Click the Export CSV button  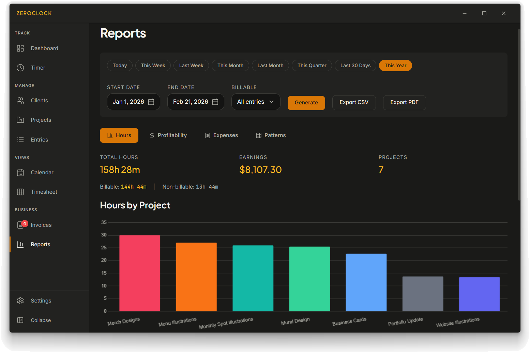pyautogui.click(x=354, y=102)
